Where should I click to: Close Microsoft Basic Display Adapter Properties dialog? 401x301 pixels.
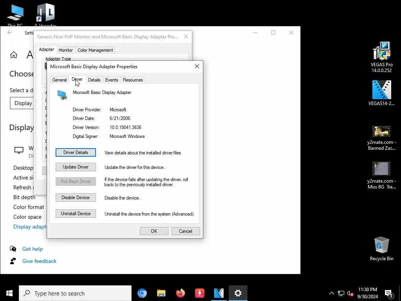[197, 66]
